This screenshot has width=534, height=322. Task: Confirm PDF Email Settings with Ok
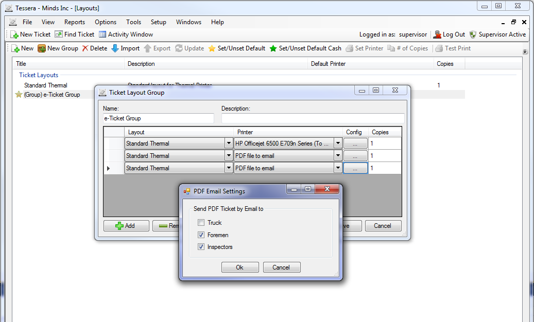click(x=240, y=267)
